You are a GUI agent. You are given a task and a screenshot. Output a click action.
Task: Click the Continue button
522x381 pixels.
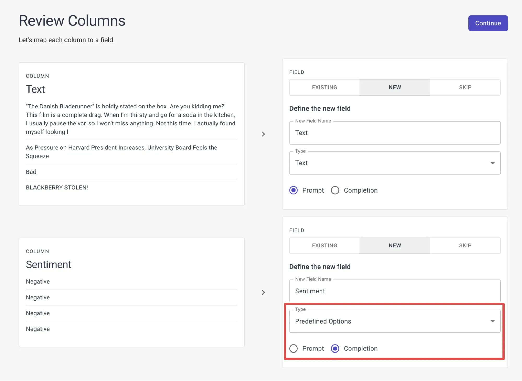tap(488, 23)
